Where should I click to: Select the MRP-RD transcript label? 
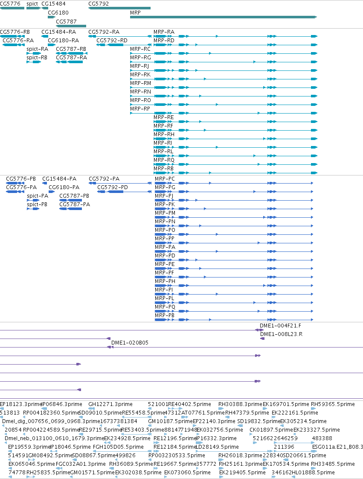164,40
